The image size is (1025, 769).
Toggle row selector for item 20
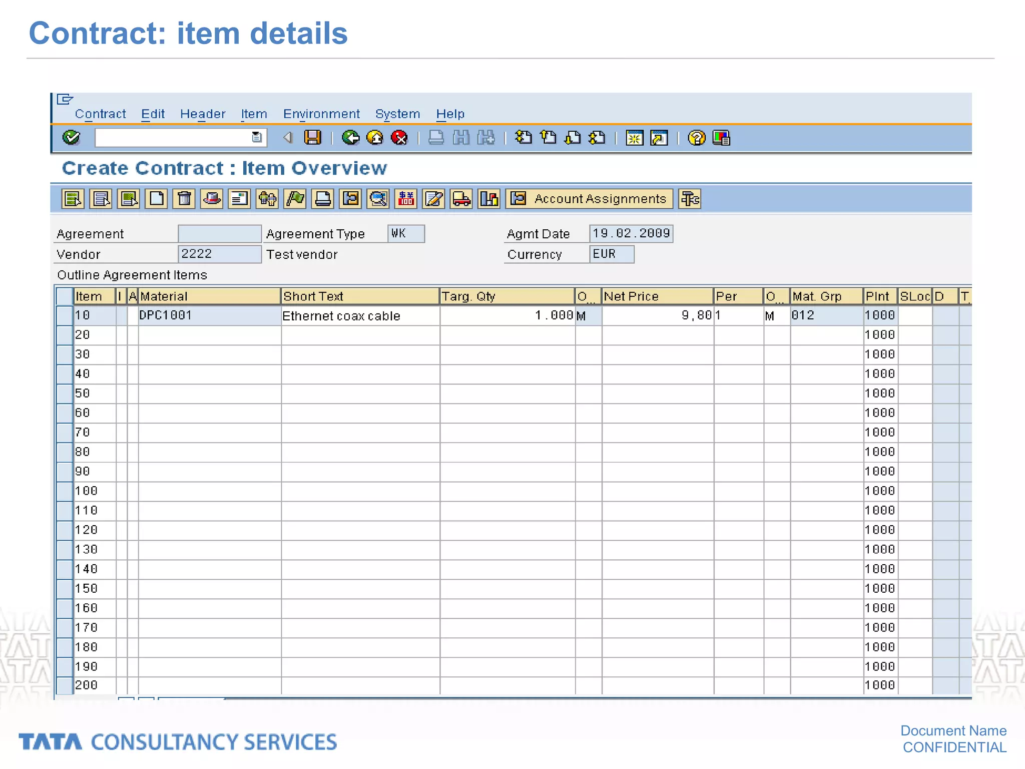point(65,335)
